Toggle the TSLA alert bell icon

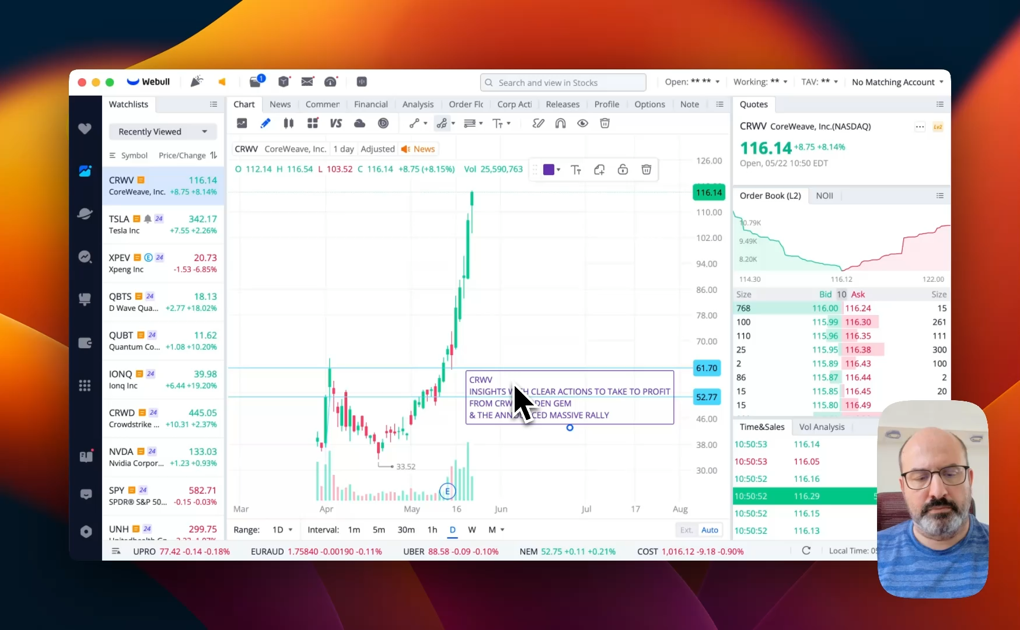(148, 219)
